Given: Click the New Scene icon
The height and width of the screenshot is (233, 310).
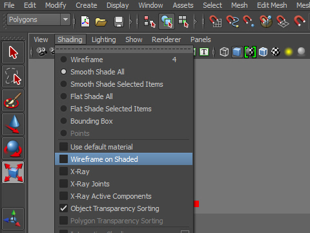Looking at the screenshot, I should click(x=85, y=21).
